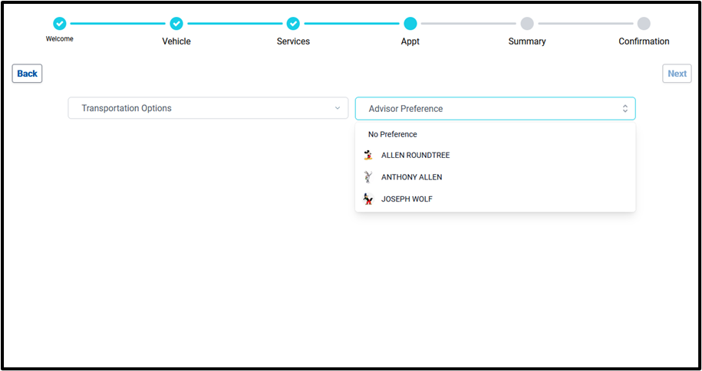The height and width of the screenshot is (371, 702).
Task: Open the Transportation Options dropdown
Action: point(208,108)
